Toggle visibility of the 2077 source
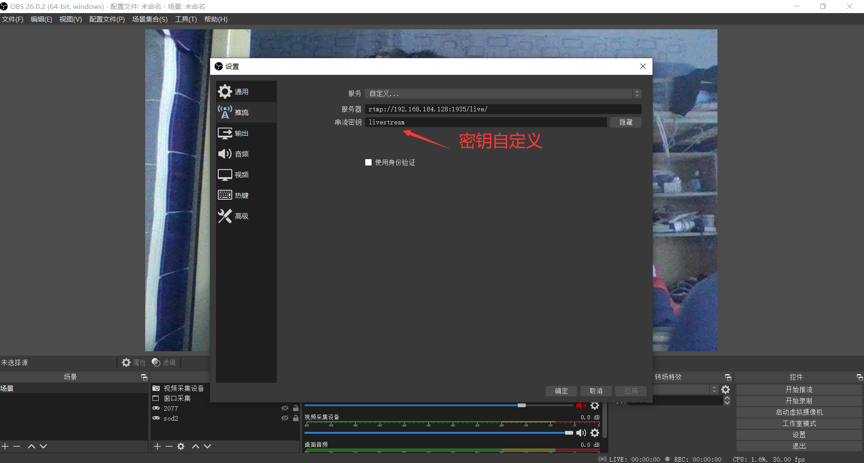 (285, 408)
